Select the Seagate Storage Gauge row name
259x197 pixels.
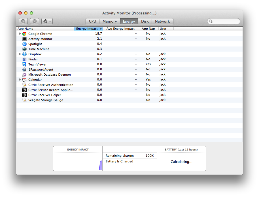point(46,100)
